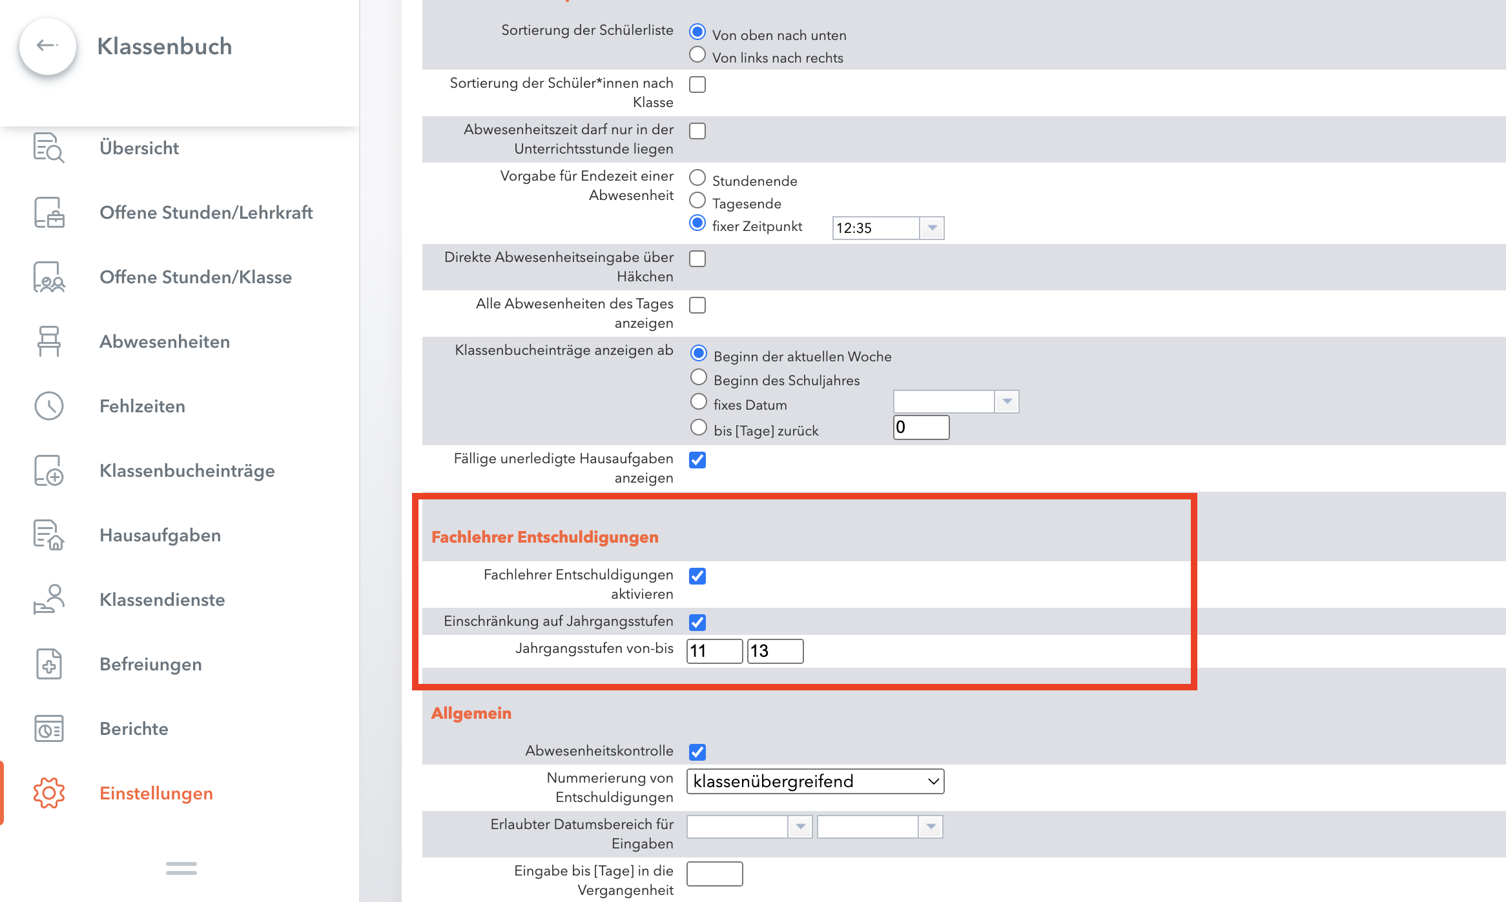1506x902 pixels.
Task: Expand Nummerierung von Entschuldigungen dropdown
Action: (815, 781)
